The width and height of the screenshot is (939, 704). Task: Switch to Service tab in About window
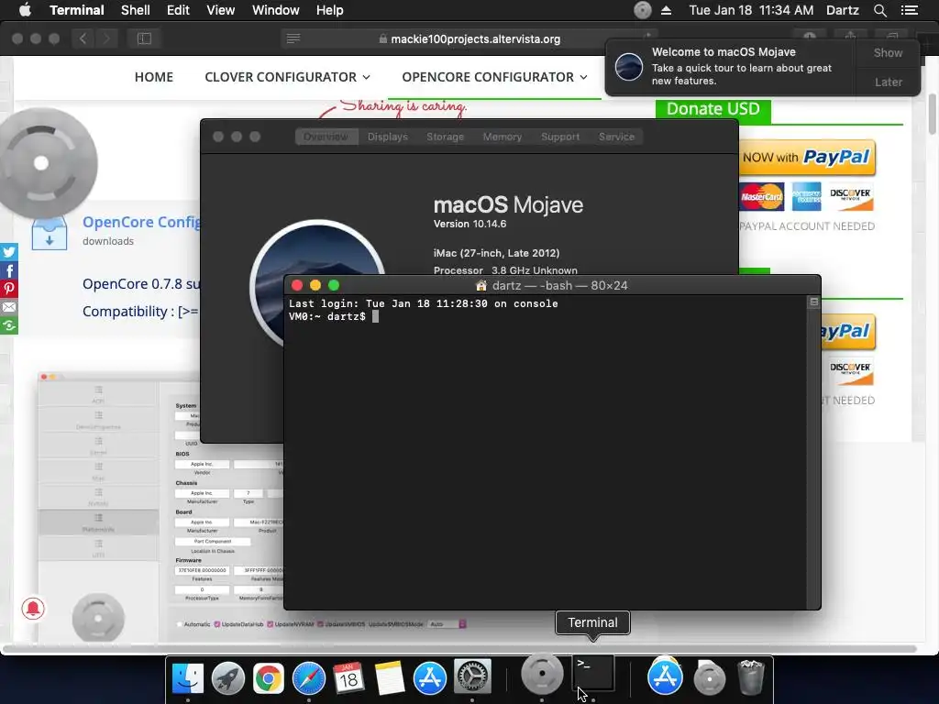(616, 137)
